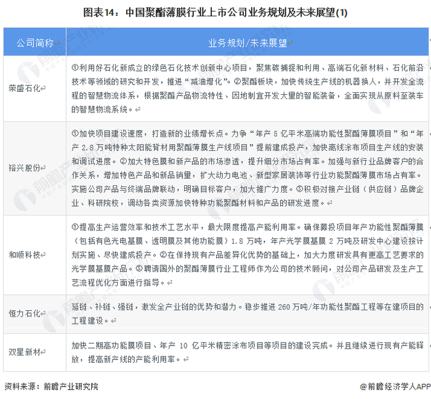Click the source note '资料来源：前瞻产业研究院'
The height and width of the screenshot is (399, 431).
[x=51, y=386]
